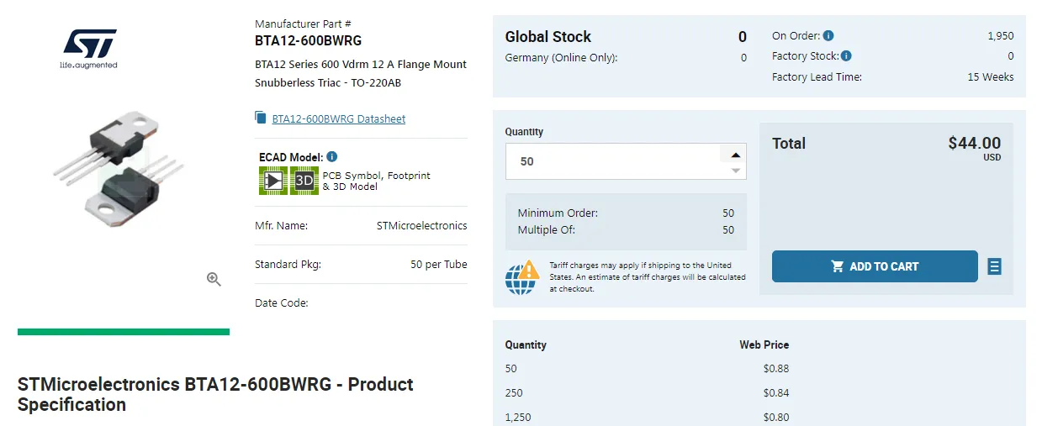Click the Date Code label

(x=282, y=302)
